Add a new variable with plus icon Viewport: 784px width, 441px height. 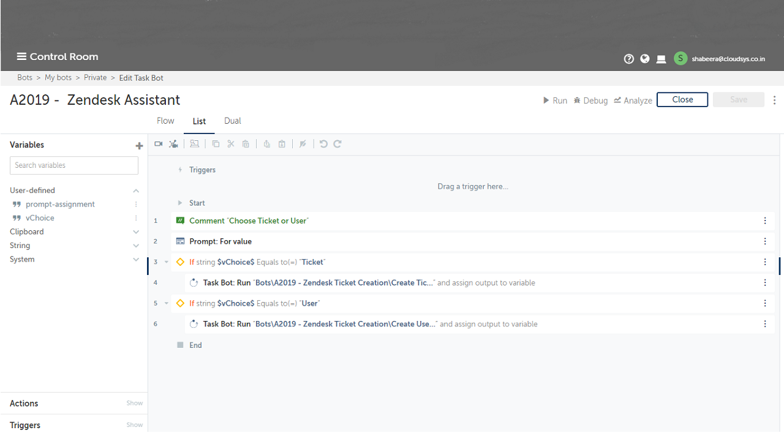click(139, 146)
